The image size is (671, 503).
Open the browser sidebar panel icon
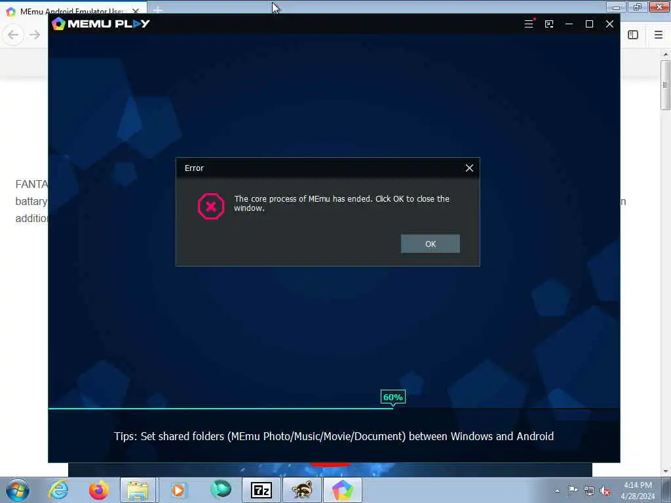pos(633,35)
